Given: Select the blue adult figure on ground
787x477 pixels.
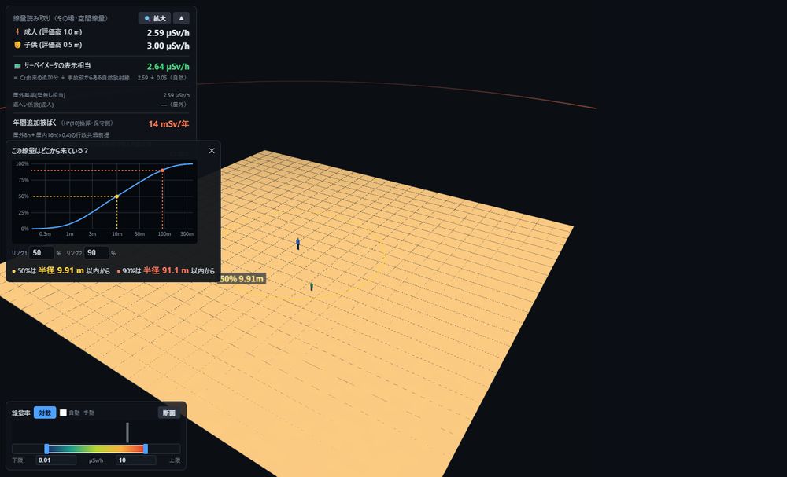Looking at the screenshot, I should [x=297, y=244].
